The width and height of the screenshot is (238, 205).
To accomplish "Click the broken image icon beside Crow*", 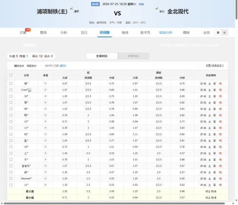I will click(30, 90).
